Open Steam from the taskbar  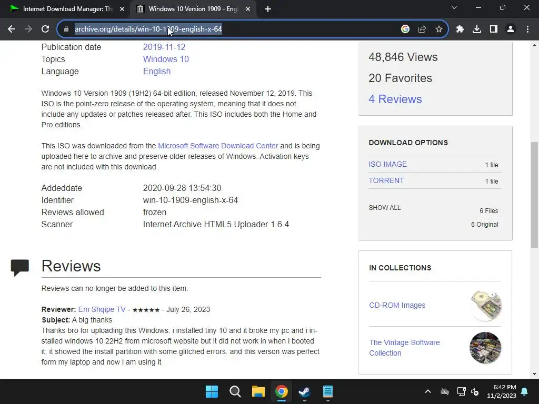(x=305, y=391)
